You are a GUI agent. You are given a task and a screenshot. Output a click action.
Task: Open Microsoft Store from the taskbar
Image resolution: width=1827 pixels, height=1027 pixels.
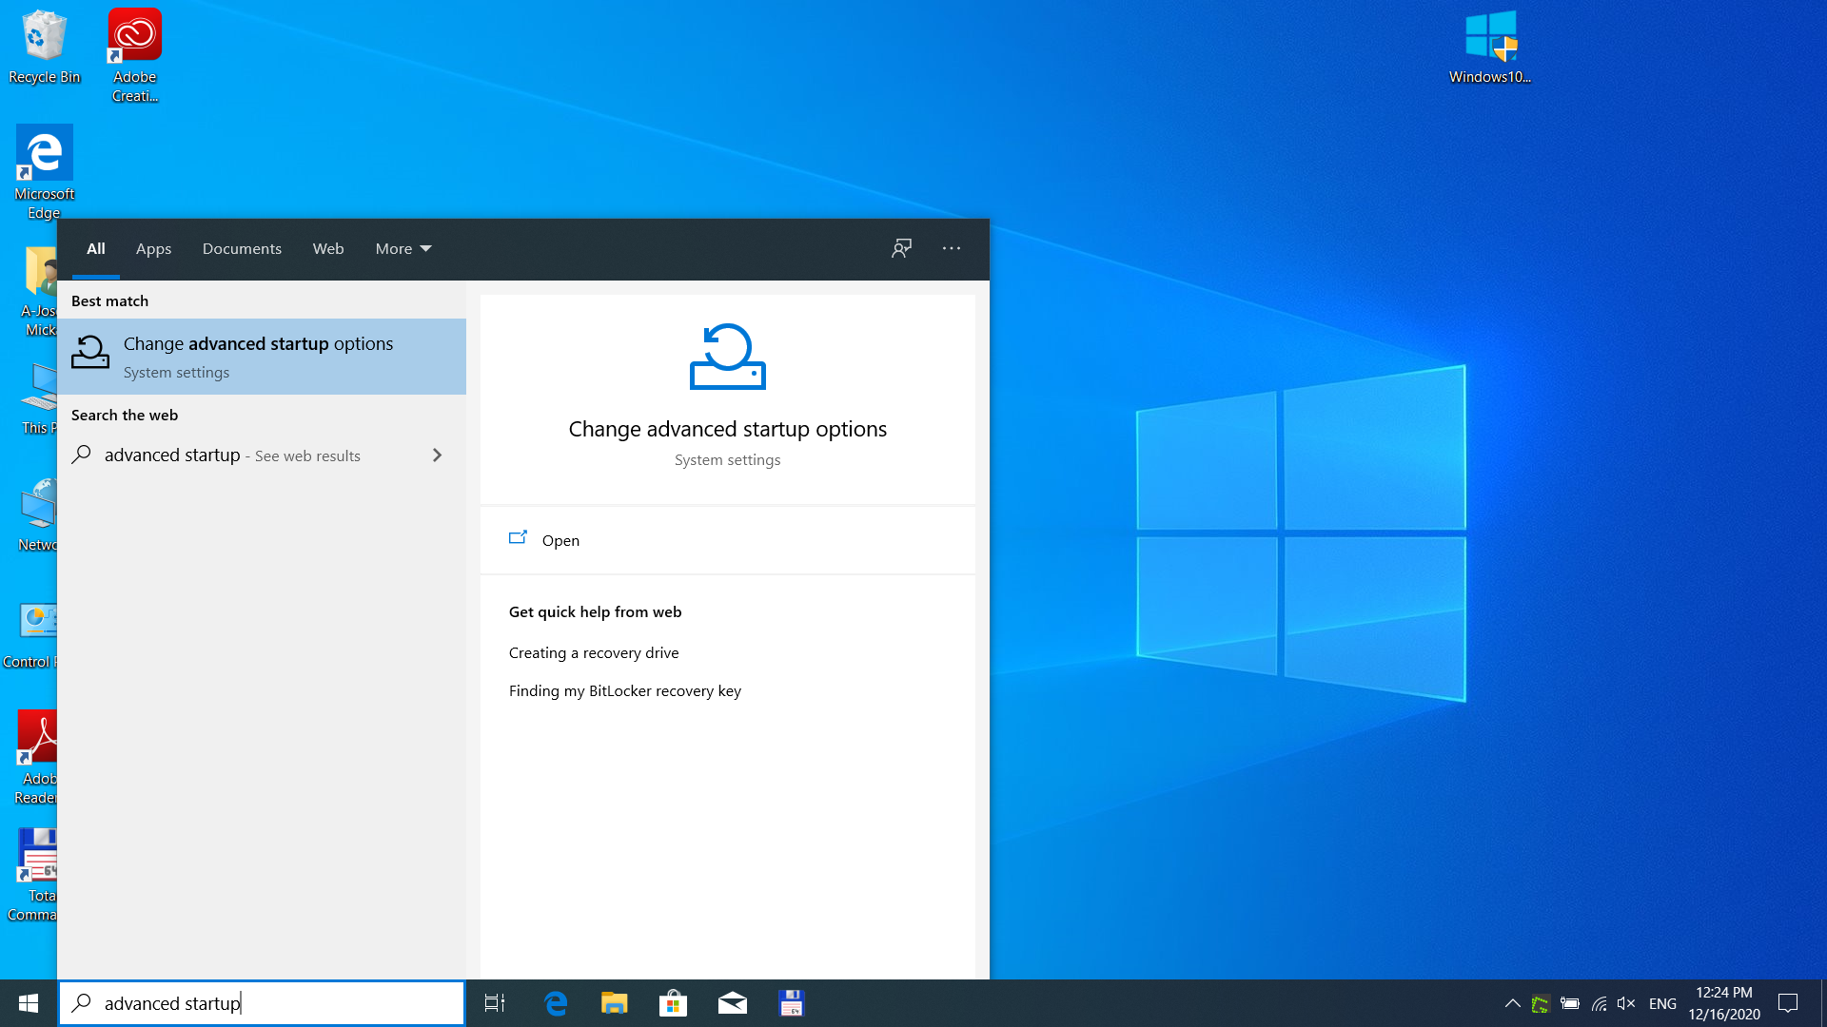tap(674, 1002)
